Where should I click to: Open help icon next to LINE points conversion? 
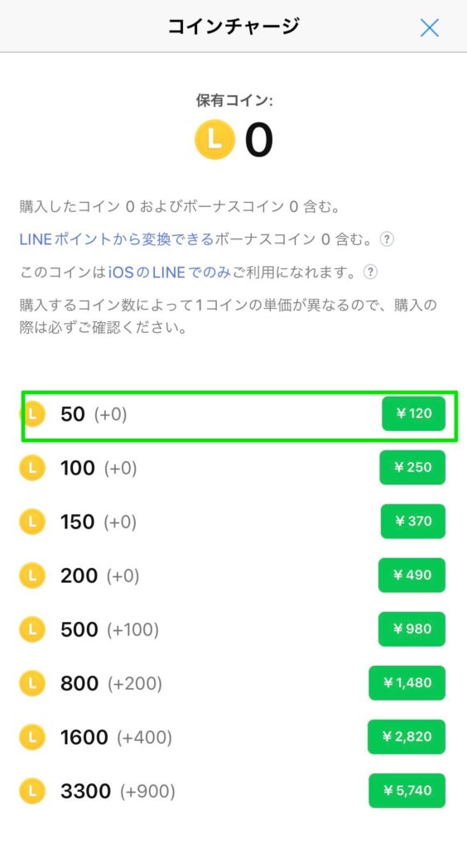387,239
